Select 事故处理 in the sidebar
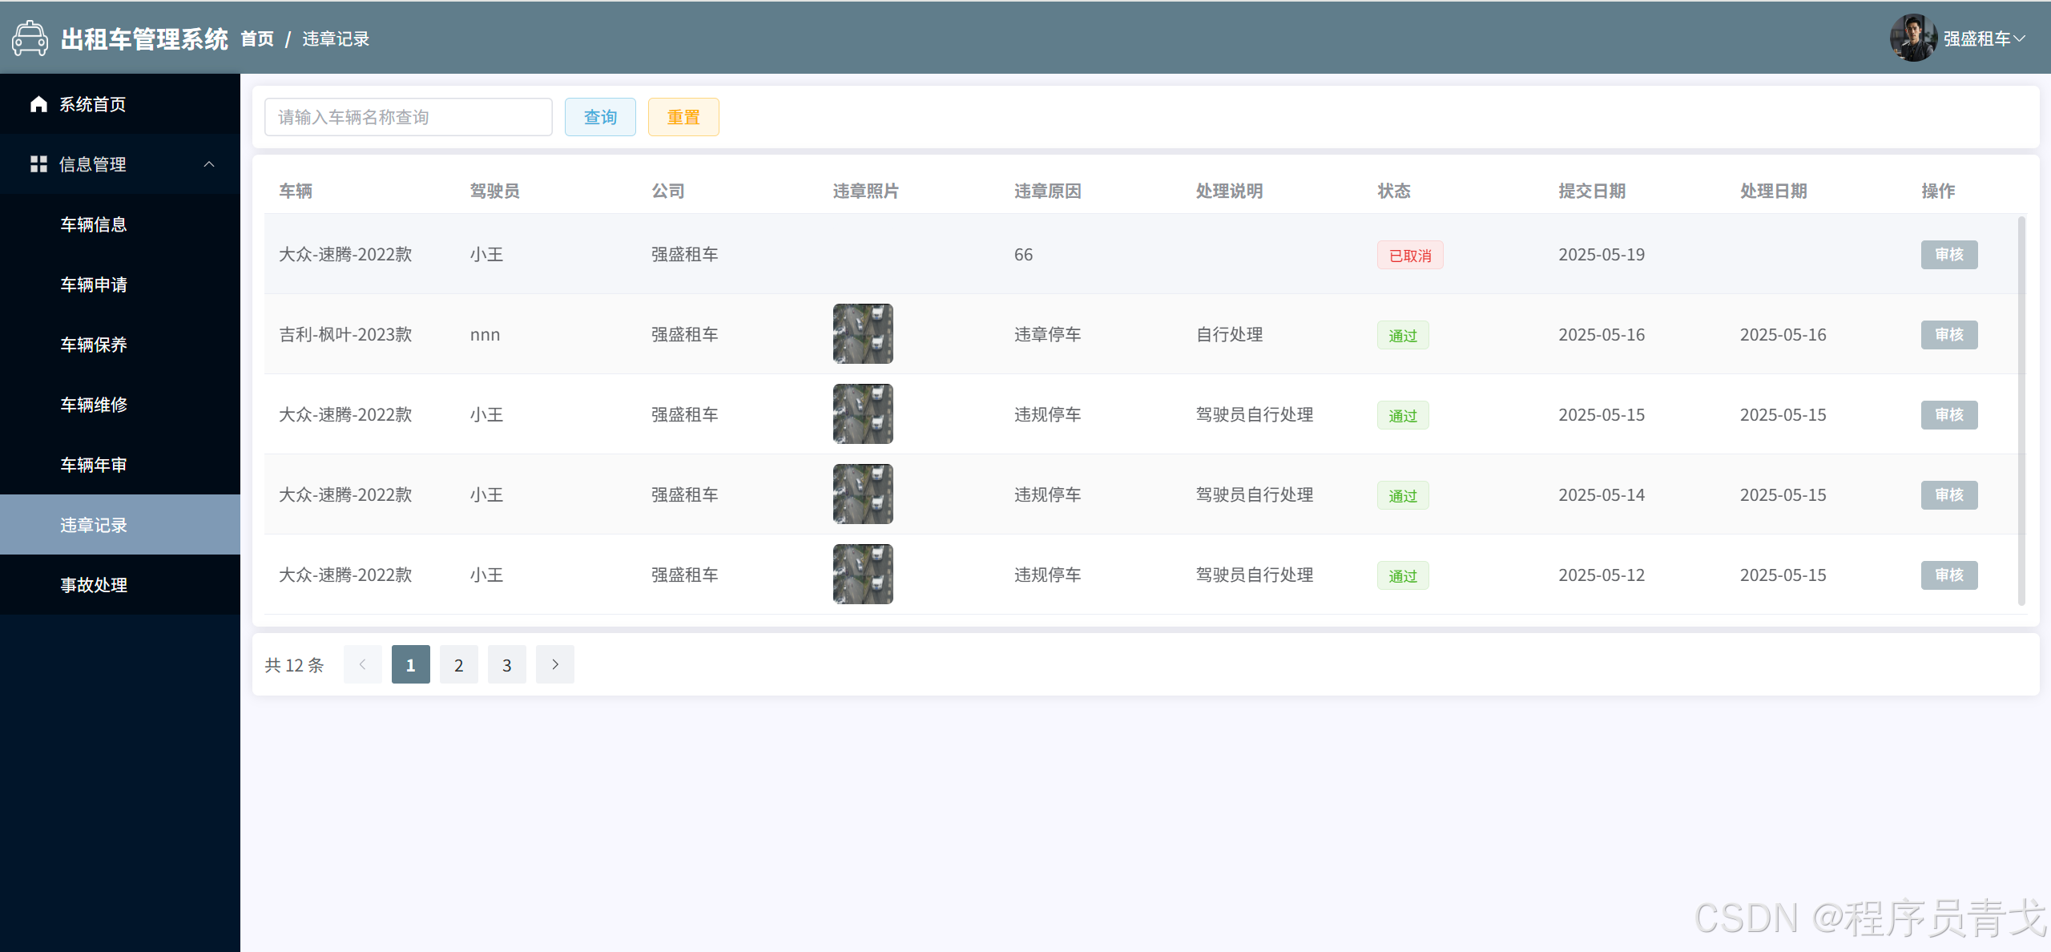Screen dimensions: 2051x952 [94, 585]
